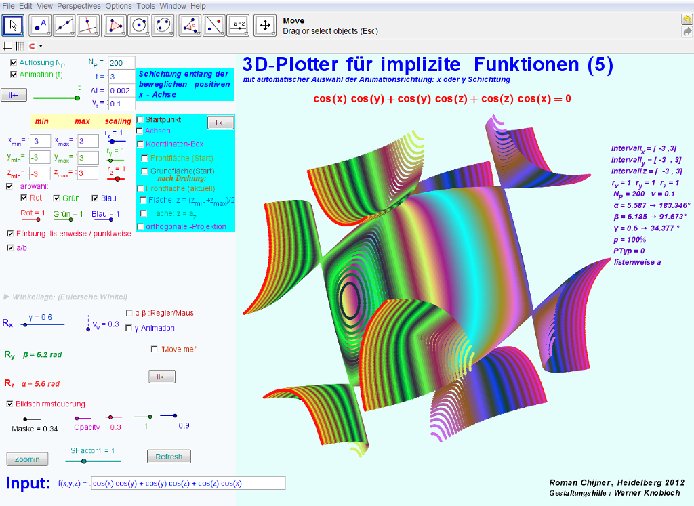Screen dimensions: 694x506
Task: Check the Koordinaten-Box option
Action: coord(140,144)
